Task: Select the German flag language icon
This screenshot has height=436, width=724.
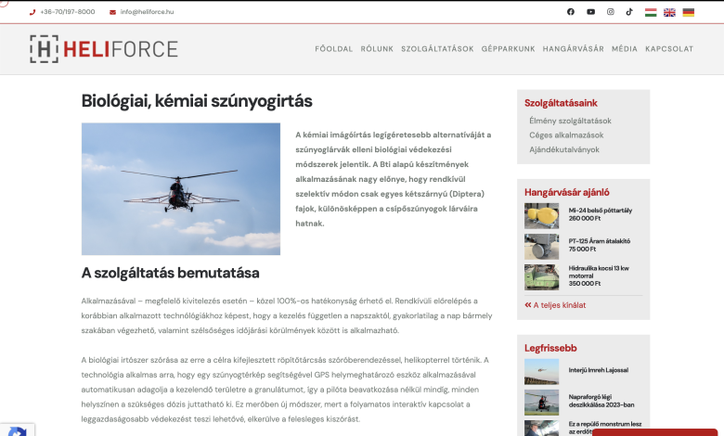Action: coord(688,12)
